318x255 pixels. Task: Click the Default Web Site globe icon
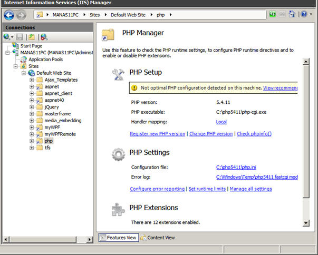[32, 73]
